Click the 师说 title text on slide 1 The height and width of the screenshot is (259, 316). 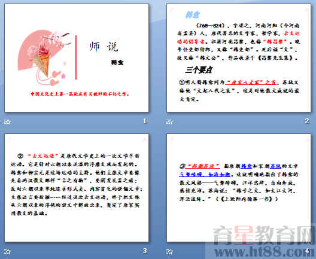(104, 47)
